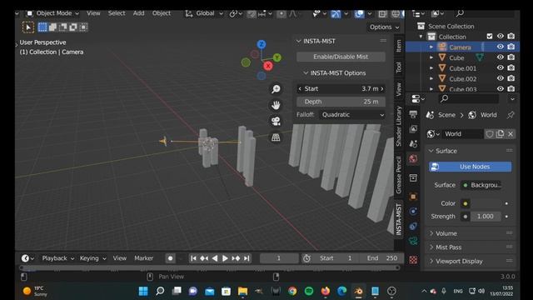This screenshot has width=533, height=300.
Task: Click the fake user shield icon for World
Action: pos(490,134)
